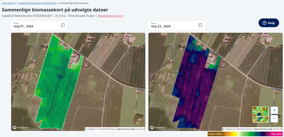Click the Mapbox logo on right map

(x=159, y=127)
